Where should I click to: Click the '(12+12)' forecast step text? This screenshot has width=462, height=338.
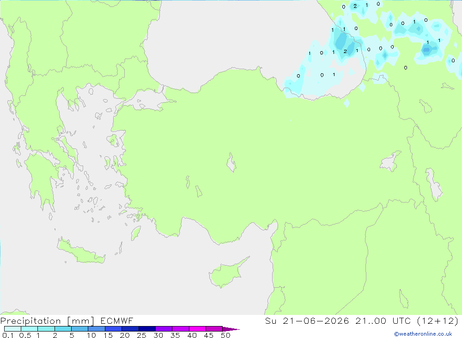tap(438, 320)
